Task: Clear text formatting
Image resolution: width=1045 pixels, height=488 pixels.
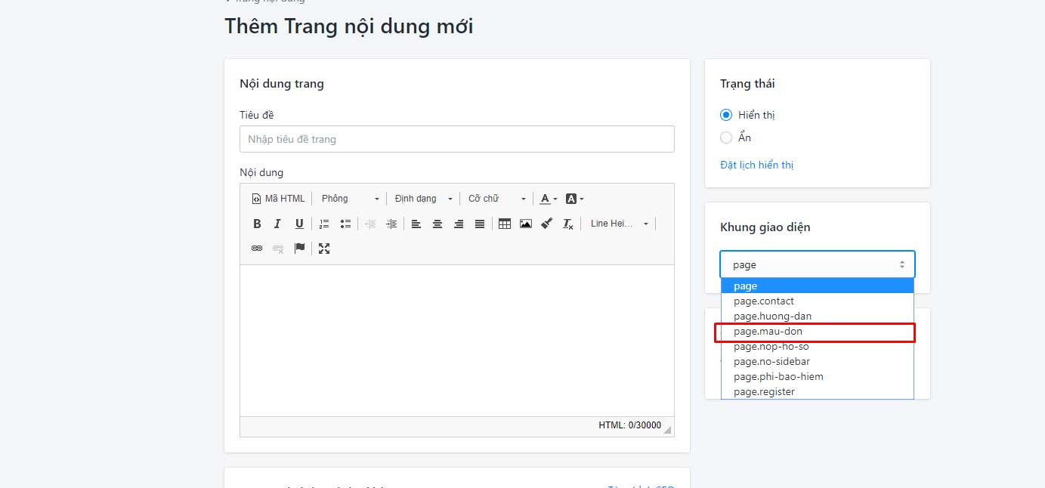Action: (x=568, y=224)
